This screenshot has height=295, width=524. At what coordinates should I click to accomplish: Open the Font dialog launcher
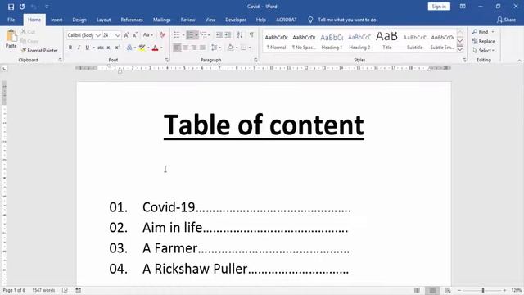tap(166, 60)
